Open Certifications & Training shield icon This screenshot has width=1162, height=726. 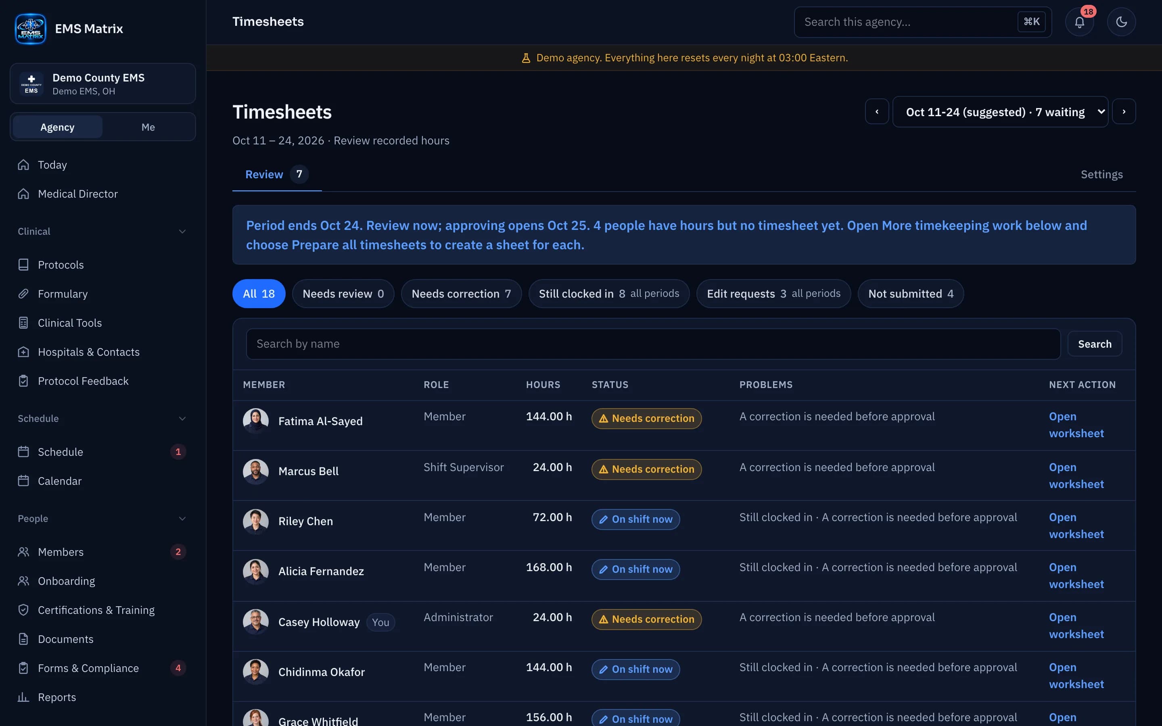coord(23,610)
